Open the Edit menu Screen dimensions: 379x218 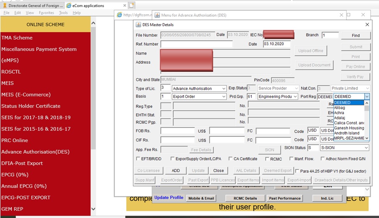[17, 13]
